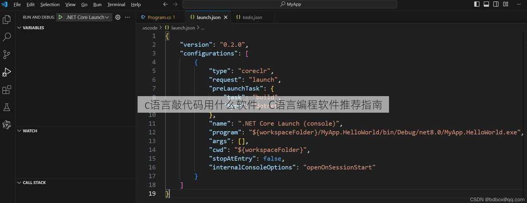
Task: Click line number 1 in the gutter
Action: [154, 36]
